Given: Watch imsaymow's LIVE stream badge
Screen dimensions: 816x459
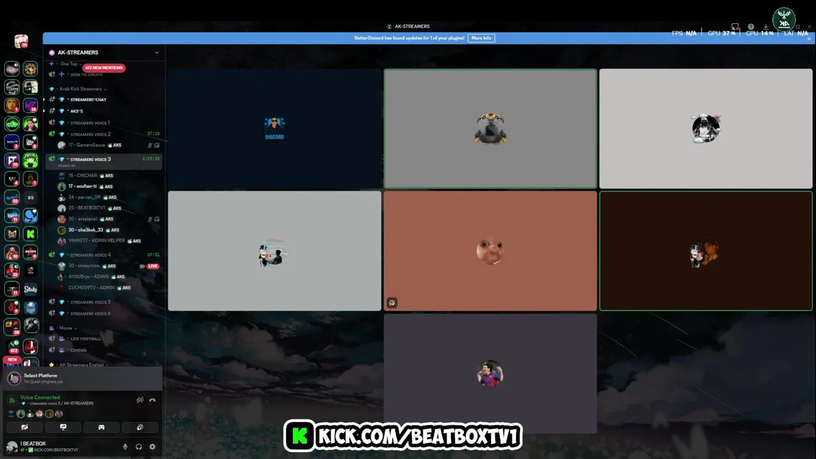Looking at the screenshot, I should coord(153,266).
